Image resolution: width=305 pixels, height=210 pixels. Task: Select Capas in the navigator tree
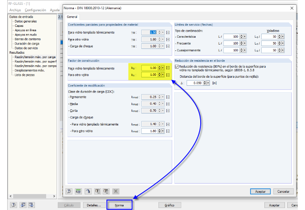(19, 26)
